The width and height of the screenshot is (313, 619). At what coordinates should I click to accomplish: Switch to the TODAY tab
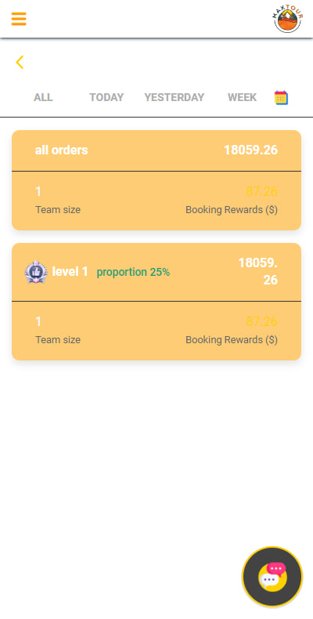[x=106, y=97]
